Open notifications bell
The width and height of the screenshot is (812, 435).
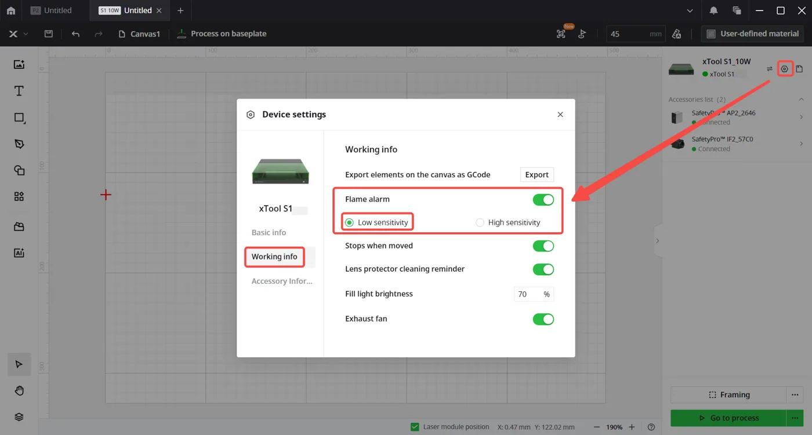pyautogui.click(x=713, y=10)
